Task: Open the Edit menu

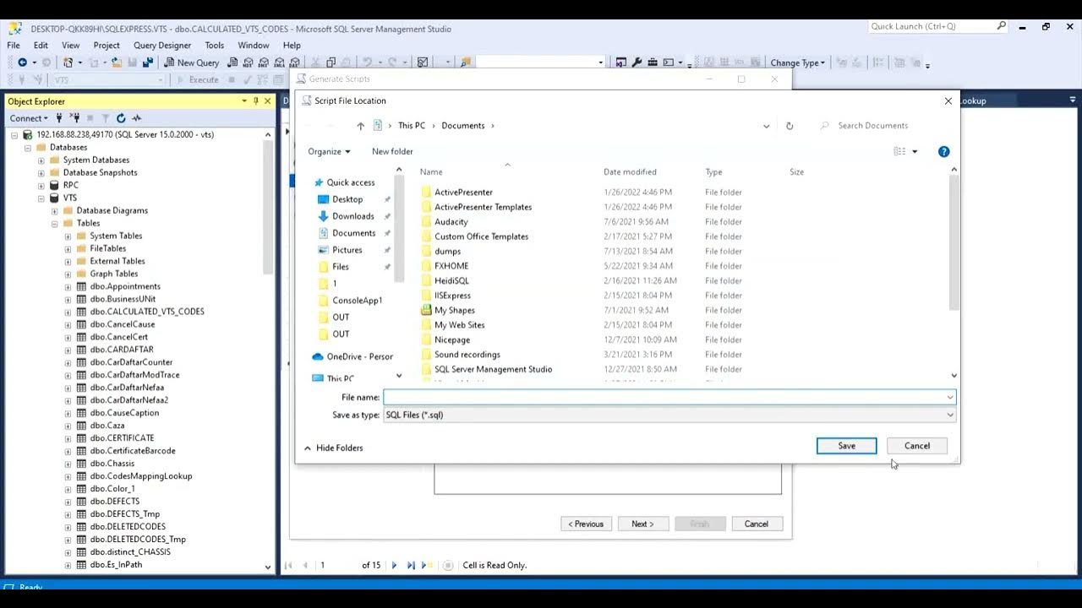Action: click(41, 45)
